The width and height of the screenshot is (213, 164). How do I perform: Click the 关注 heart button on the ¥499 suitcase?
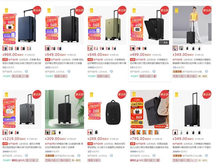(x=164, y=42)
